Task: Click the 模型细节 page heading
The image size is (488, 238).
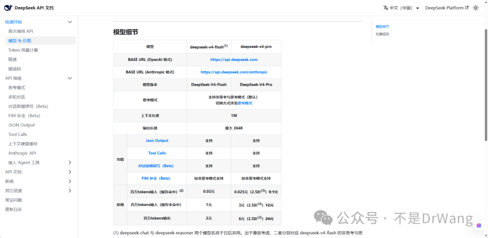Action: click(x=126, y=32)
